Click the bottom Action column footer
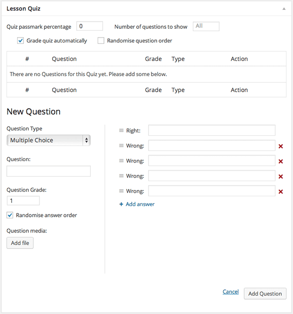293x314 pixels. (x=239, y=90)
